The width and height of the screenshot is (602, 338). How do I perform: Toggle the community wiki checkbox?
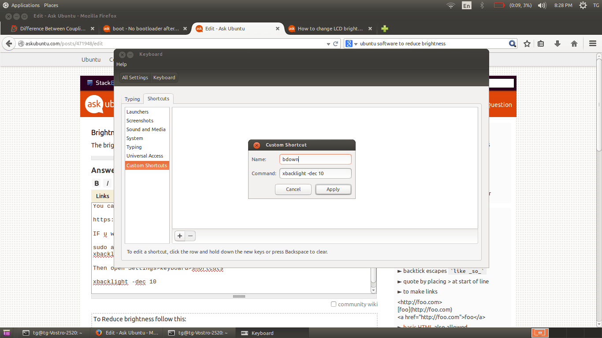334,304
